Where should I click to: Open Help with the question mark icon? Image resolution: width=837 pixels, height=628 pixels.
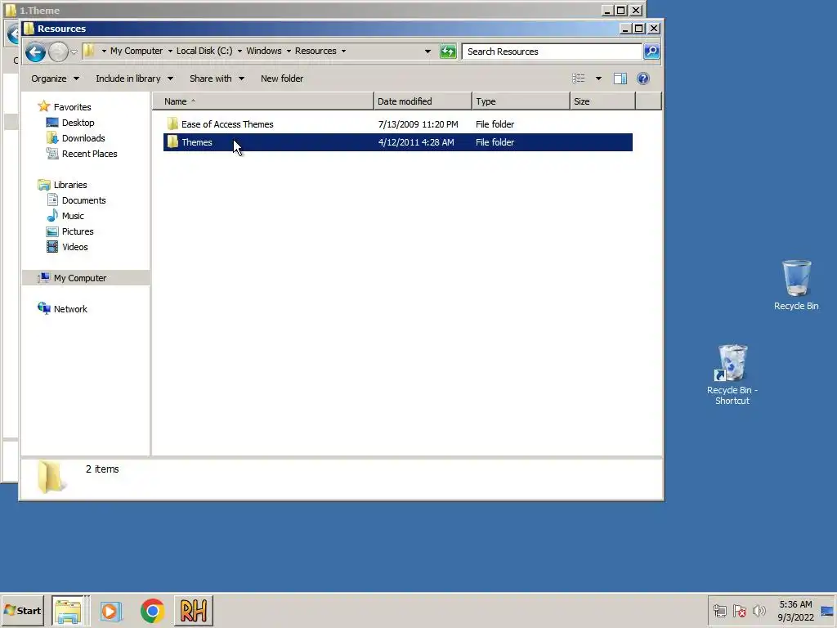643,78
